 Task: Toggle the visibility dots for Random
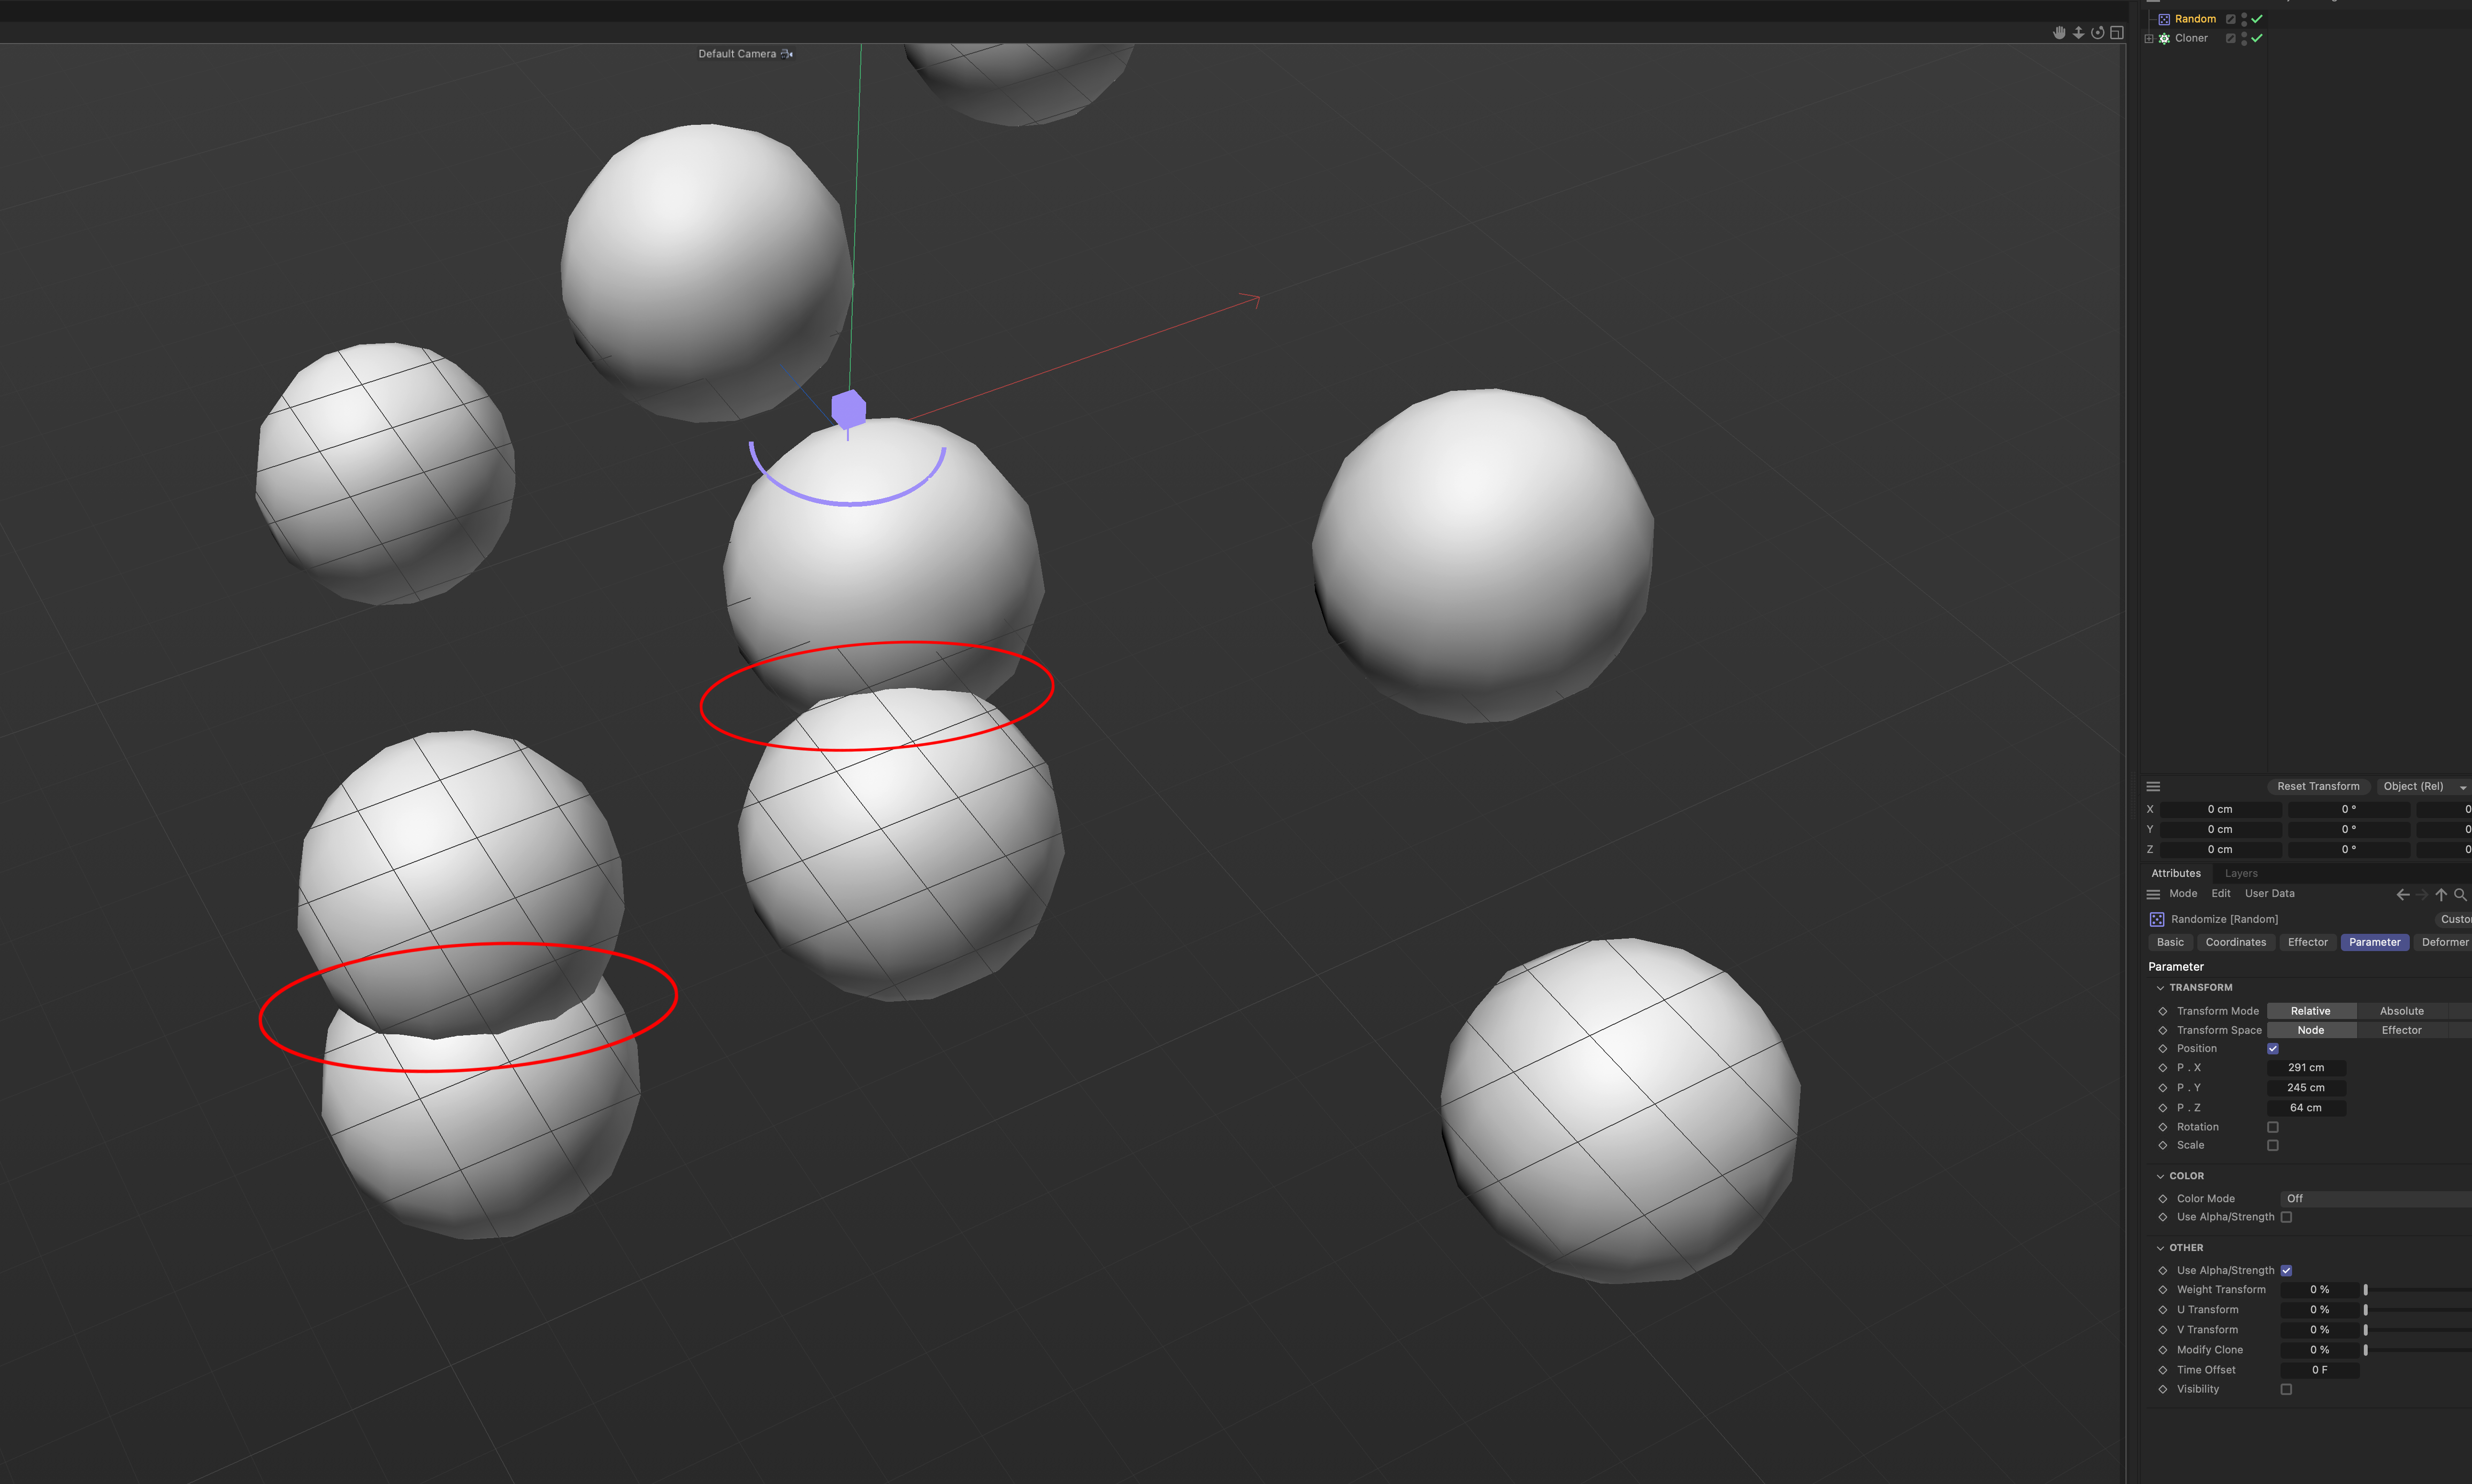2244,19
